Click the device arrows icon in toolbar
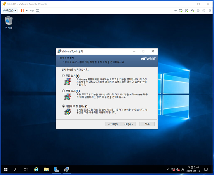 click(176, 11)
